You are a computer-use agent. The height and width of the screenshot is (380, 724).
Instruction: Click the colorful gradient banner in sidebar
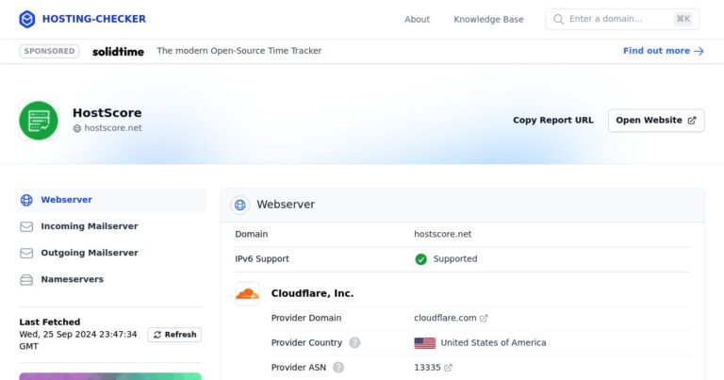pyautogui.click(x=110, y=376)
